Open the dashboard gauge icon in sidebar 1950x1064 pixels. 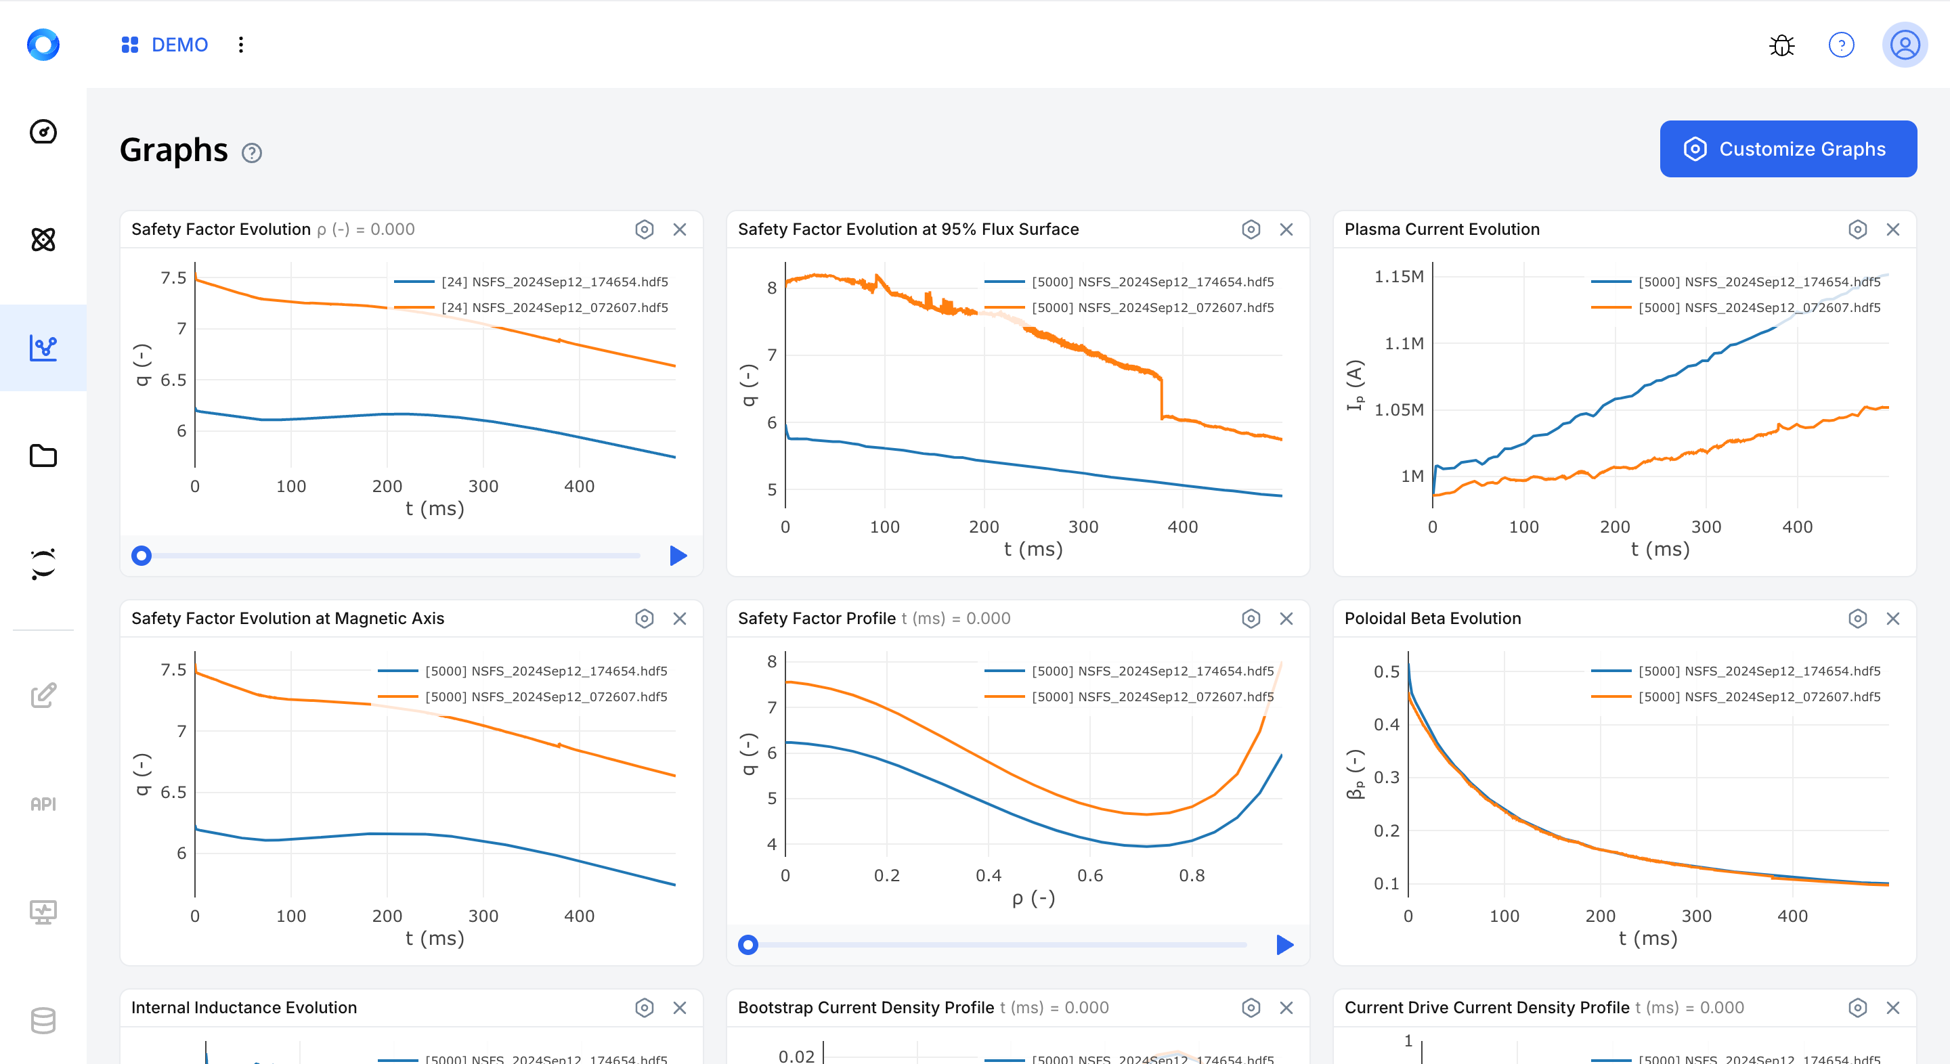click(x=43, y=132)
